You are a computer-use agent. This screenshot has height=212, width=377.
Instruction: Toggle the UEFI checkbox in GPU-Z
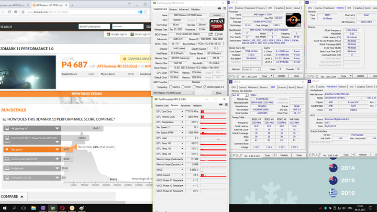point(216,35)
